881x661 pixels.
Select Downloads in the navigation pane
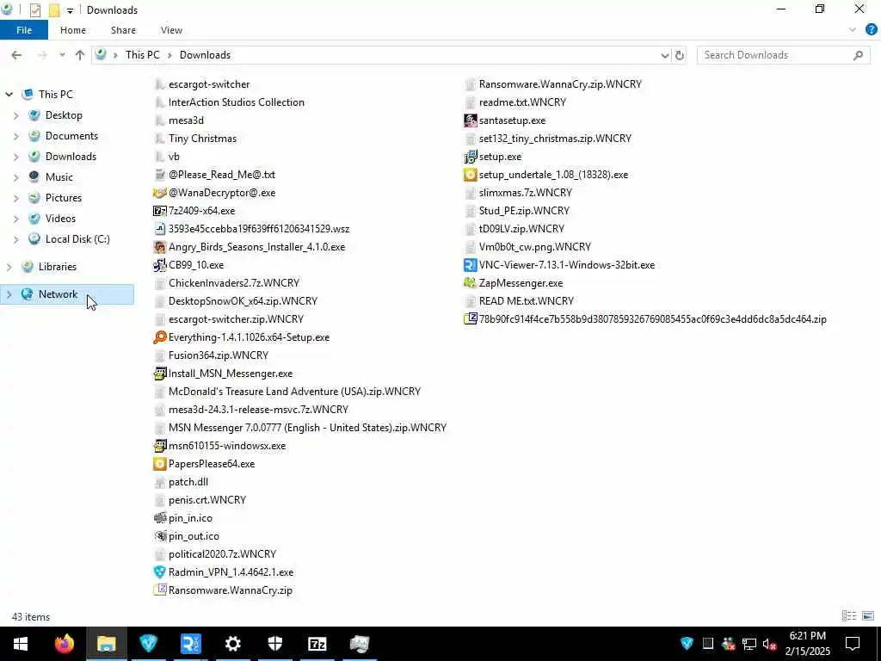[x=71, y=157]
